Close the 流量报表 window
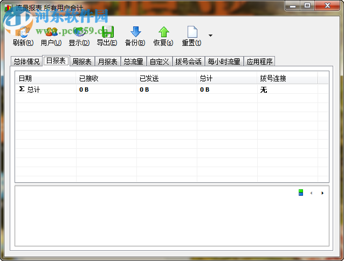The height and width of the screenshot is (261, 344). click(327, 5)
